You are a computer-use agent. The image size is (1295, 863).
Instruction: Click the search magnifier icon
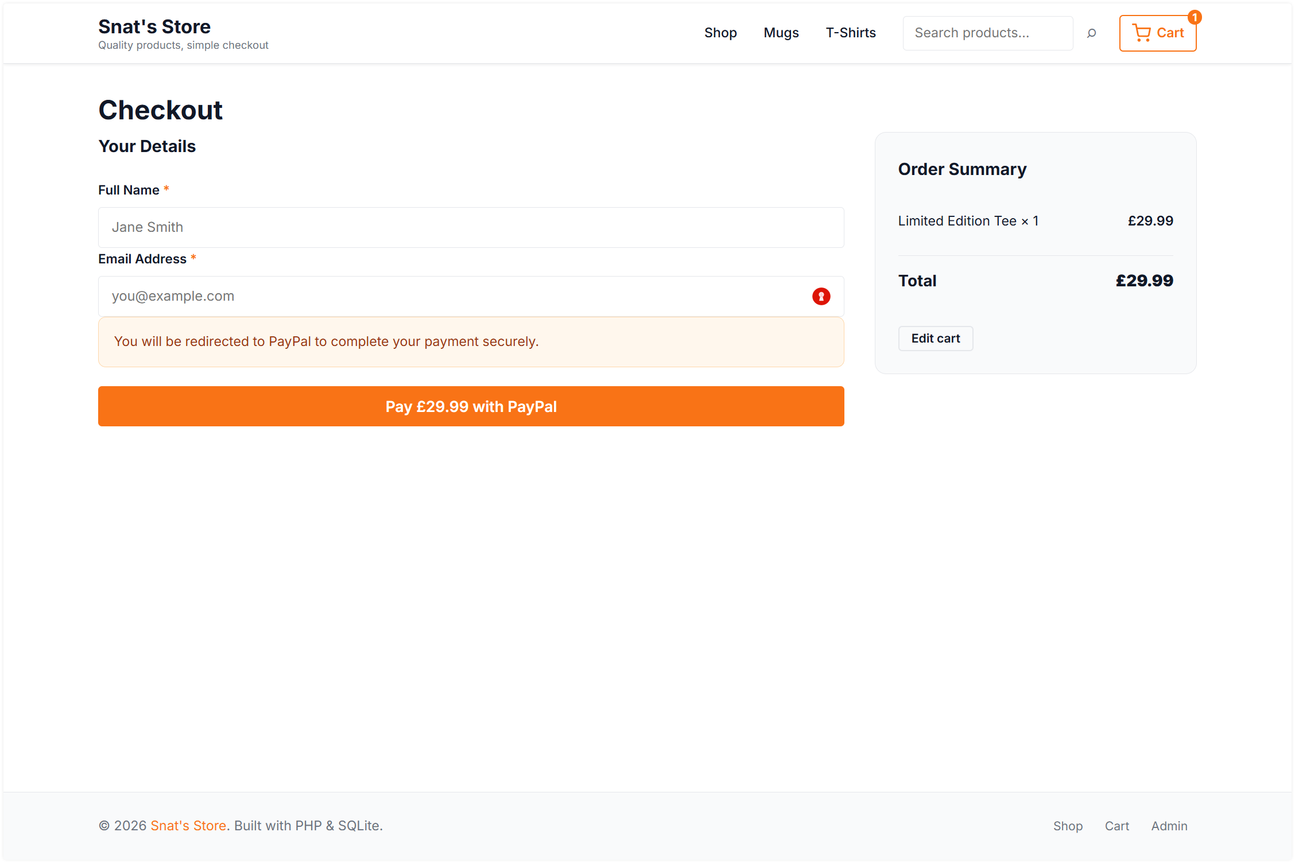(x=1092, y=33)
